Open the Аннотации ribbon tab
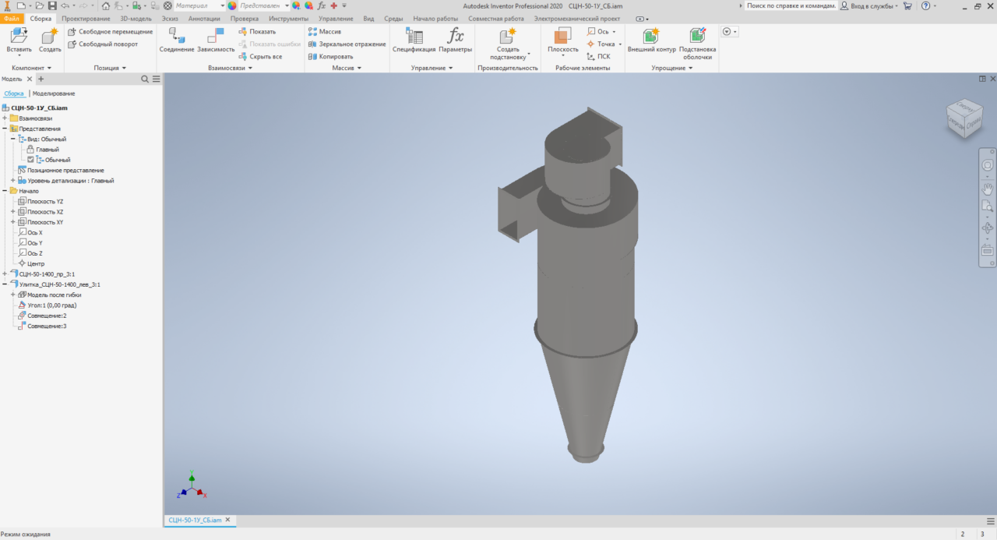This screenshot has height=540, width=997. (x=203, y=18)
